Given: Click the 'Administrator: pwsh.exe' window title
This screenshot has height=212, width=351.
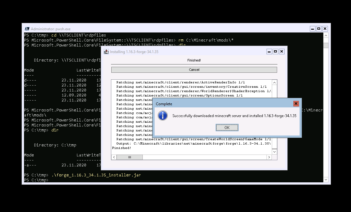Looking at the screenshot, I should [50, 29].
